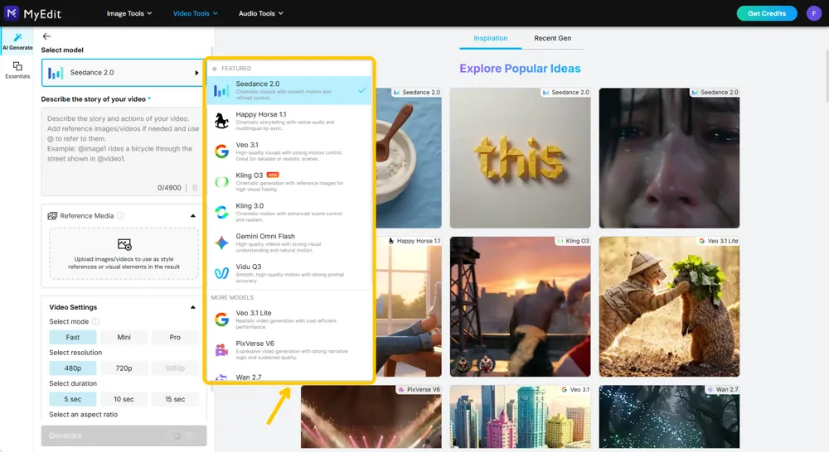Set duration to 10 sec
The width and height of the screenshot is (829, 452).
click(124, 399)
